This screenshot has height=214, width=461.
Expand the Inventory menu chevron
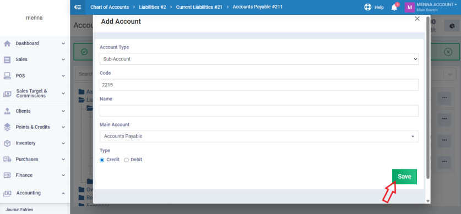pos(63,143)
